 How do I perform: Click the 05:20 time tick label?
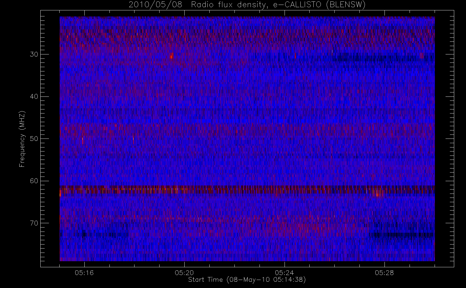tap(184, 273)
